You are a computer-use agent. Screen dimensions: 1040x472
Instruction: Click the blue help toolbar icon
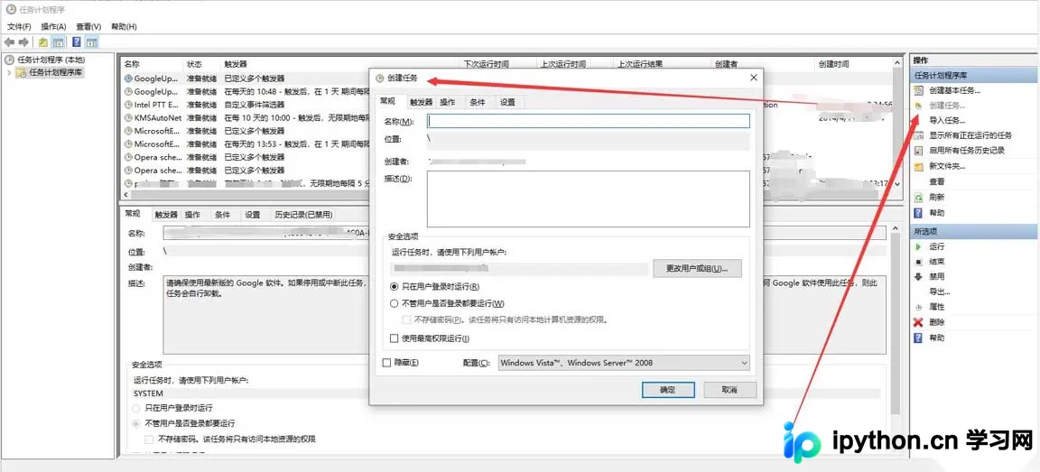pyautogui.click(x=76, y=42)
